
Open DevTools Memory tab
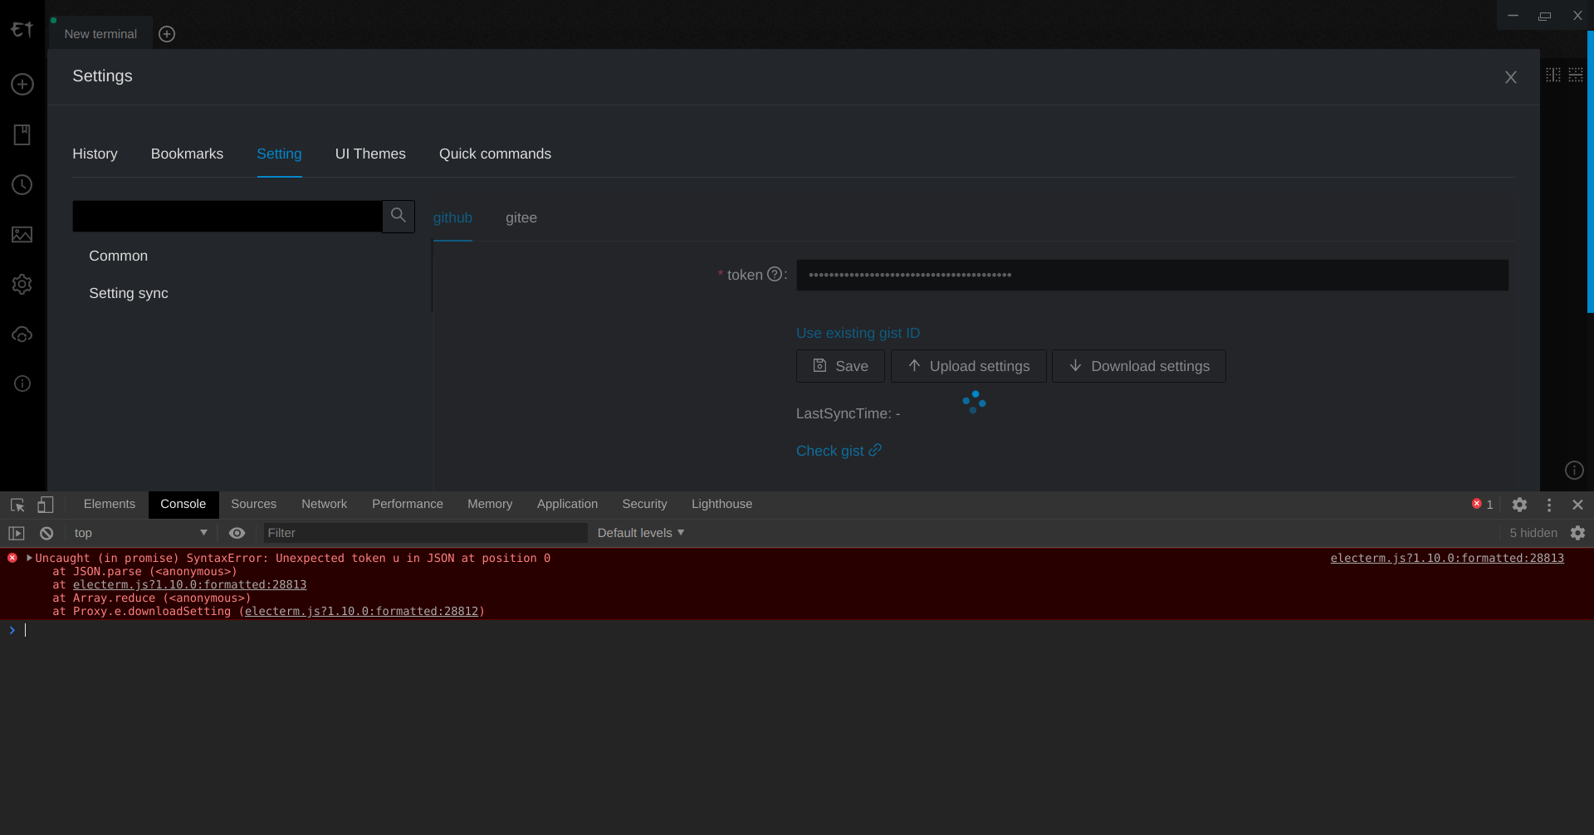pyautogui.click(x=490, y=505)
